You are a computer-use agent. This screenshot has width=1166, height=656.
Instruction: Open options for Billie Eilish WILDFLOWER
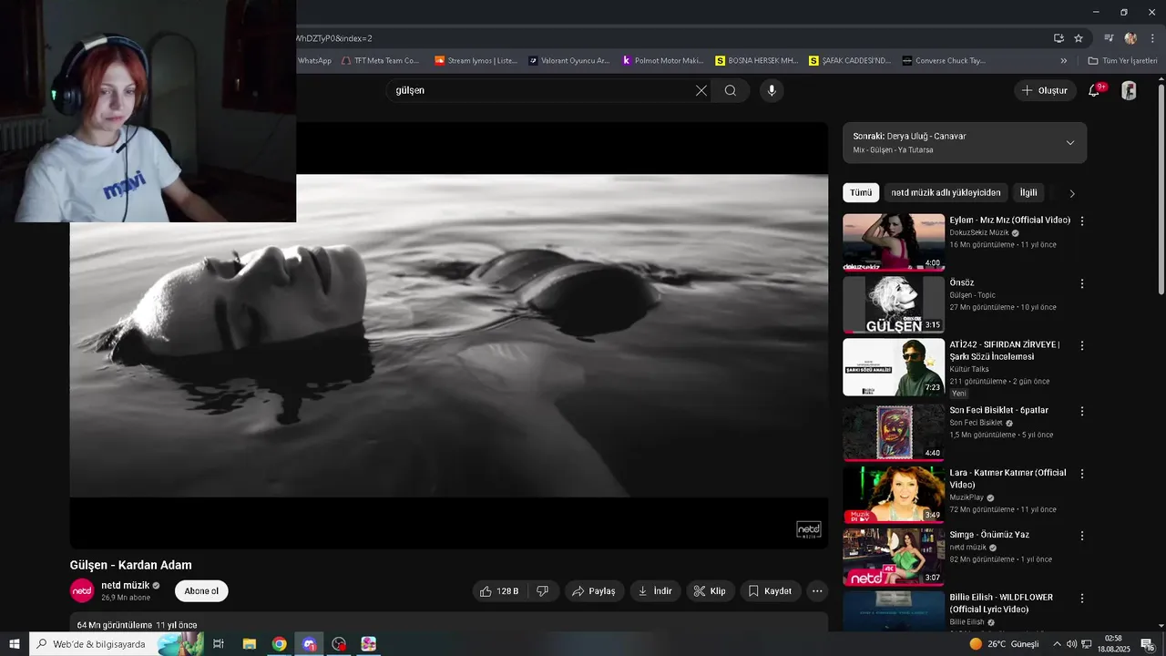1082,599
